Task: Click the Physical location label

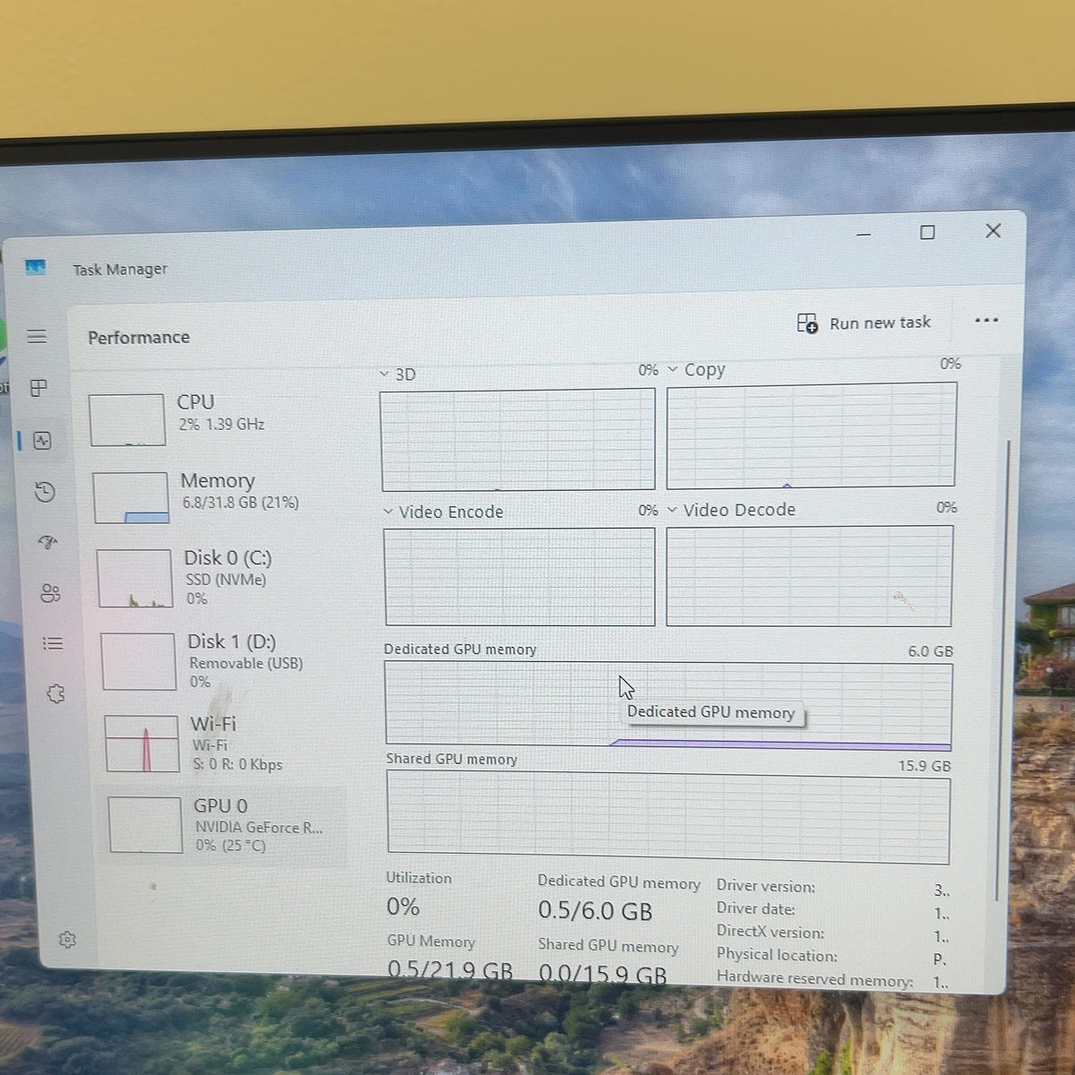Action: point(777,955)
